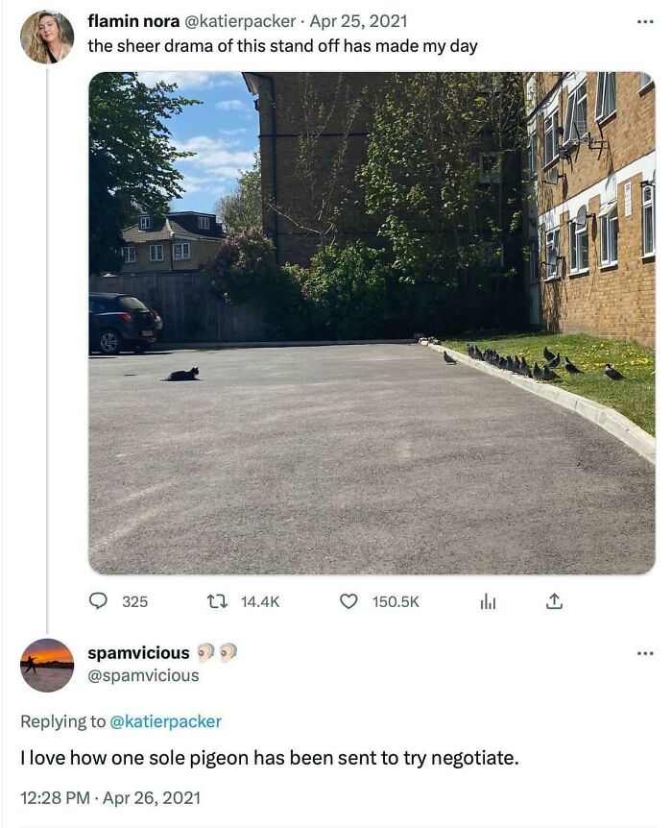
Task: Like the tweet with heart icon
Action: pos(348,601)
